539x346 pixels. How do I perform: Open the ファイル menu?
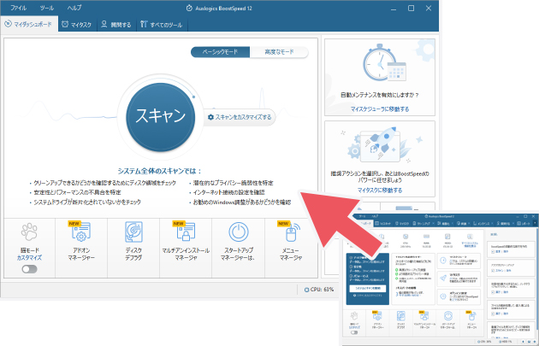18,7
